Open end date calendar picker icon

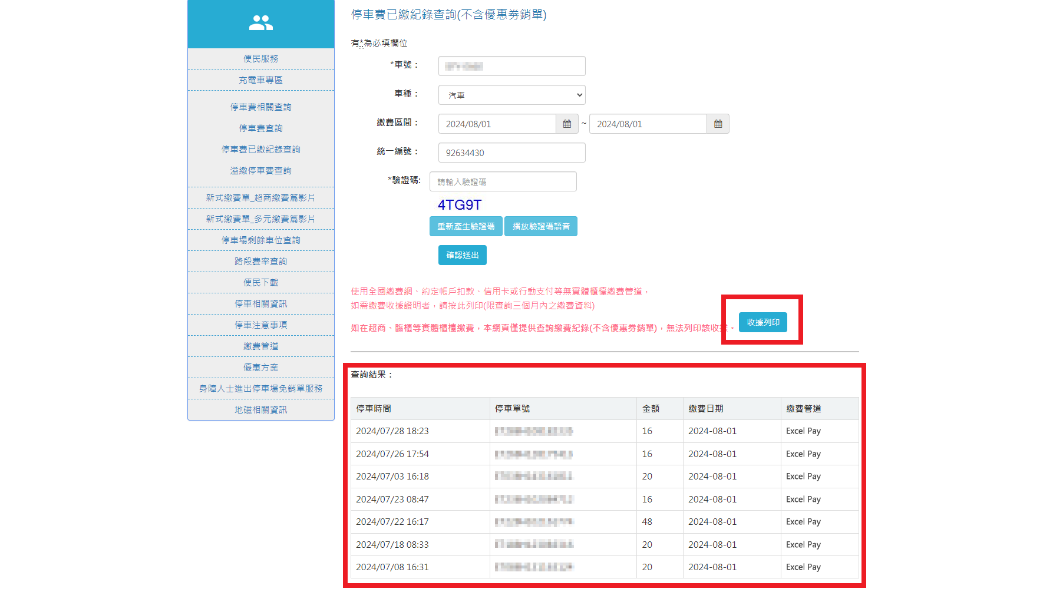pyautogui.click(x=718, y=124)
